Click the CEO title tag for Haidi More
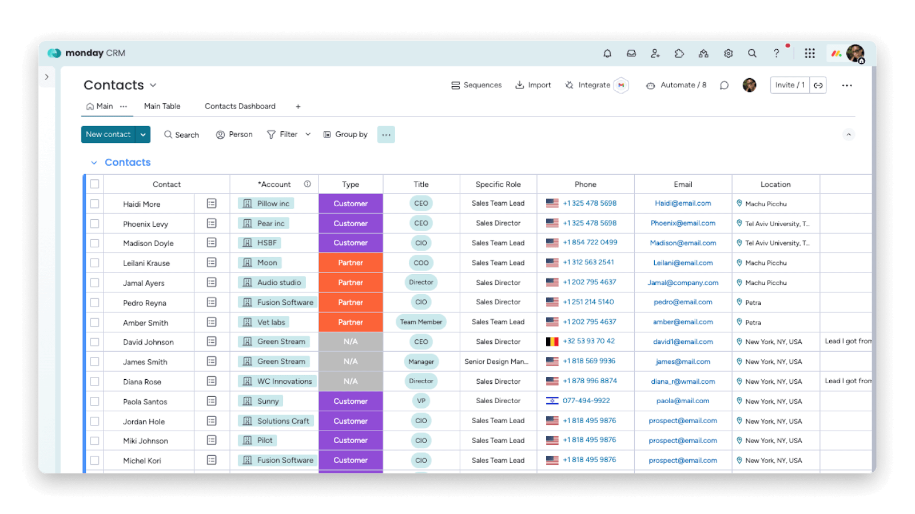 pyautogui.click(x=421, y=203)
